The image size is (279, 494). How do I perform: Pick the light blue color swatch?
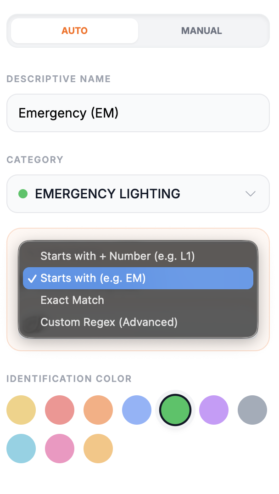tap(21, 449)
